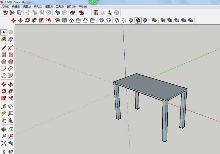This screenshot has height=154, width=220.
Task: Select the 3D Text tool
Action: point(11,121)
